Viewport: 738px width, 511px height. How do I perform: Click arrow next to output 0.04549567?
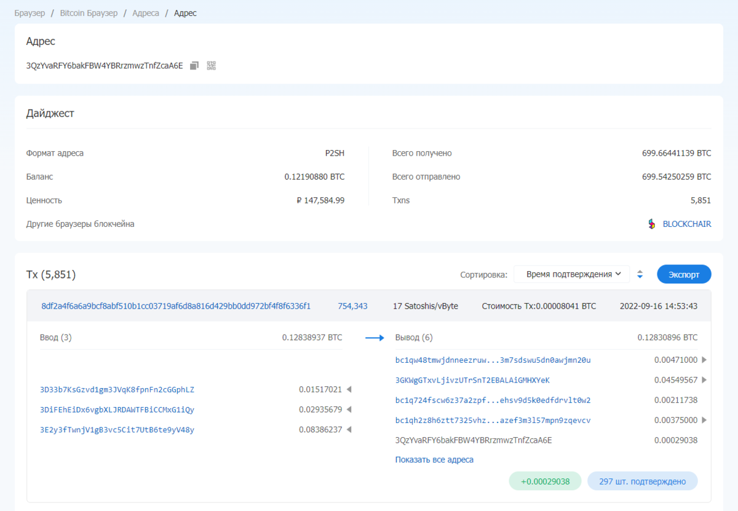coord(704,380)
